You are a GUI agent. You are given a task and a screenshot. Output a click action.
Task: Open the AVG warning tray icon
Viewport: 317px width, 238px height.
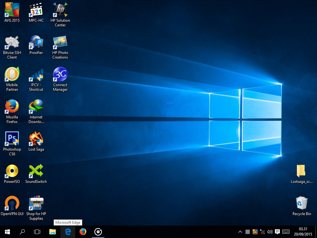(255, 232)
